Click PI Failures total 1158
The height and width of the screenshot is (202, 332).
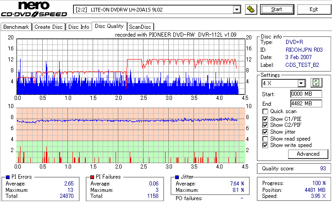153,196
